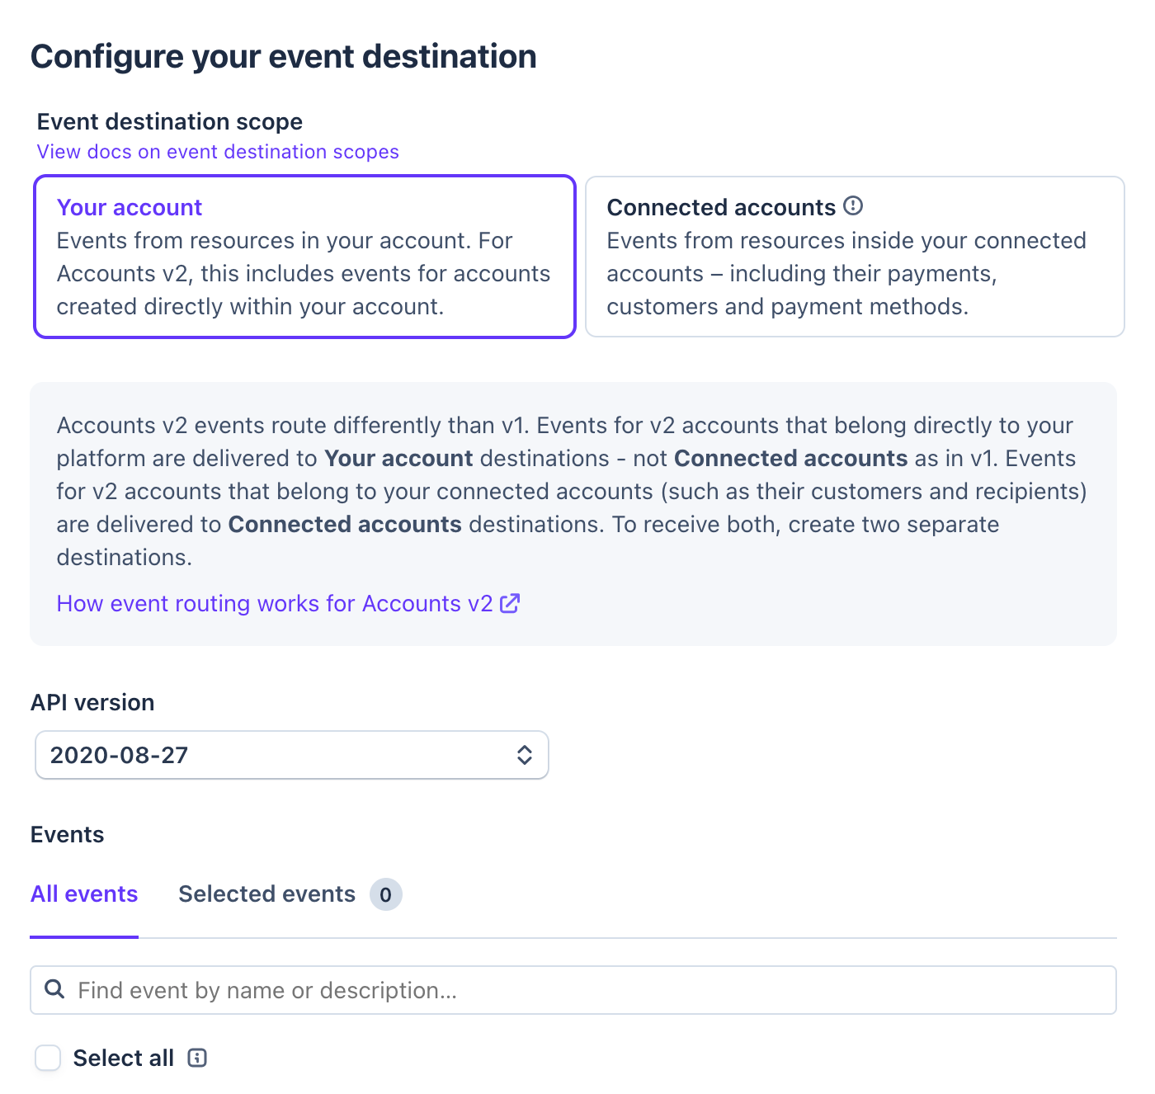1155x1094 pixels.
Task: Click the 0 count badge on Selected events
Action: [x=385, y=894]
